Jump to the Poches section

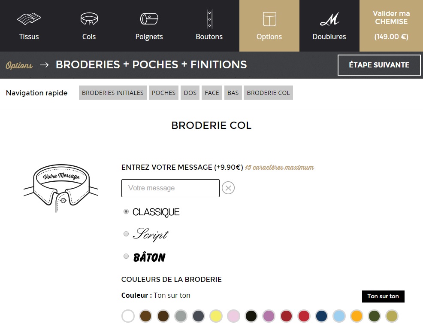(163, 93)
